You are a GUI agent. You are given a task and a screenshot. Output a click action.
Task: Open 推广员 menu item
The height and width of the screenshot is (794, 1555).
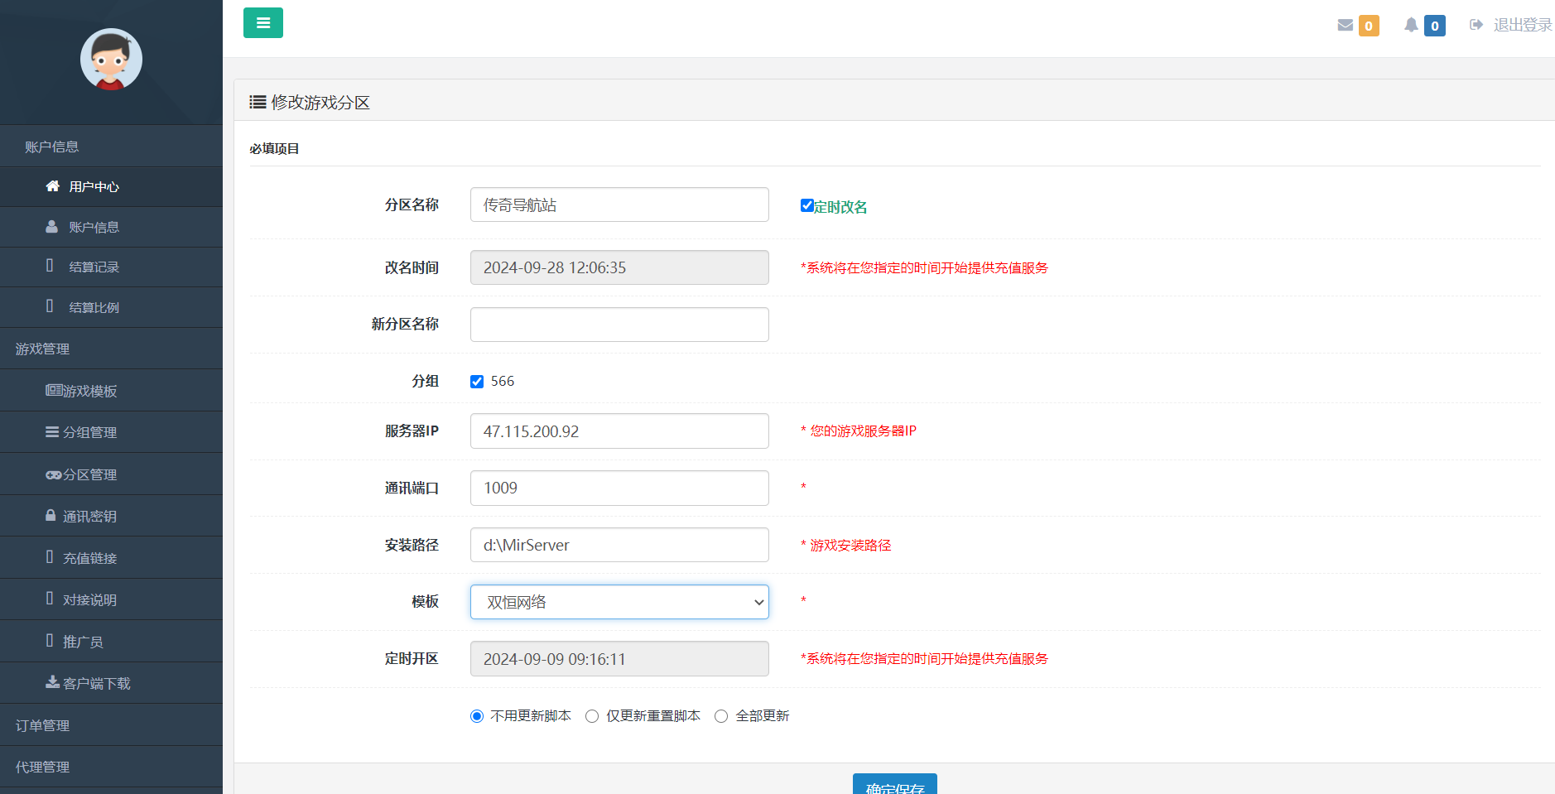click(111, 642)
